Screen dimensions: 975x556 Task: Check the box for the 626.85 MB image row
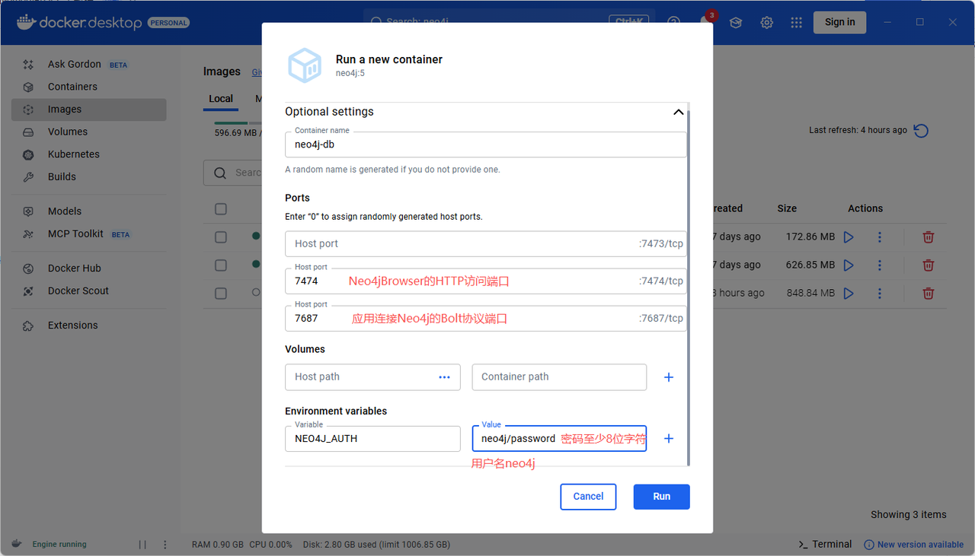tap(221, 265)
